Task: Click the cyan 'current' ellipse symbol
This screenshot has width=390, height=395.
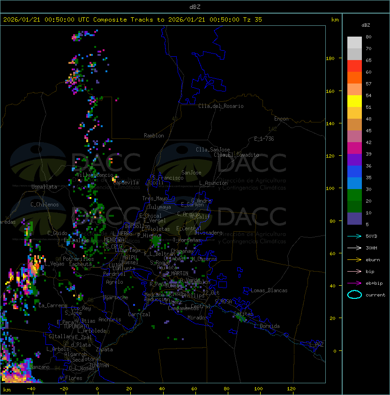Action: click(354, 295)
